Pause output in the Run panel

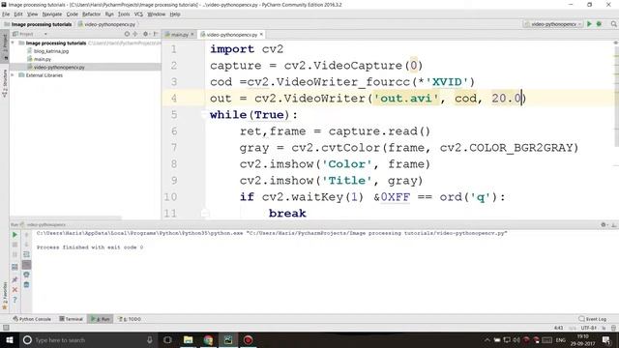(15, 254)
